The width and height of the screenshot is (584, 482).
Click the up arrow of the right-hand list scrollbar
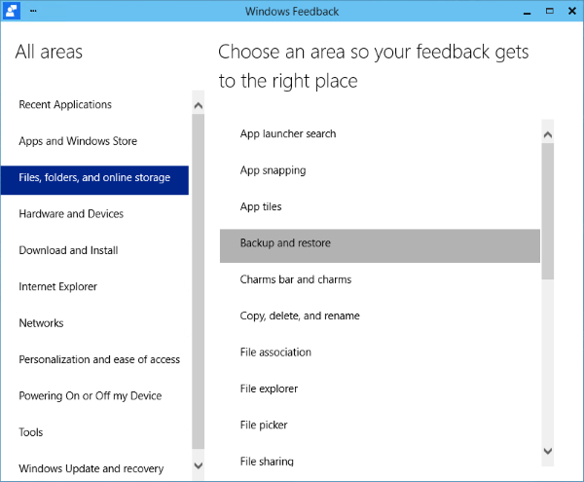click(x=547, y=134)
